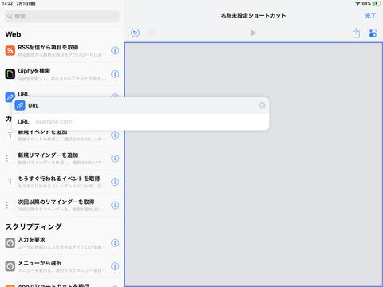Image resolution: width=383 pixels, height=287 pixels.
Task: Open info for RSS配信から項目を取得
Action: point(115,50)
